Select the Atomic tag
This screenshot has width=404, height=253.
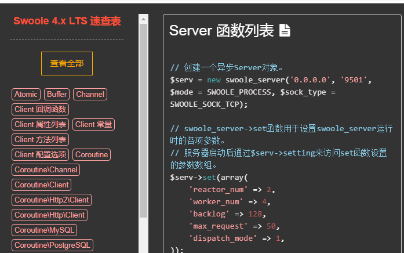coord(26,94)
